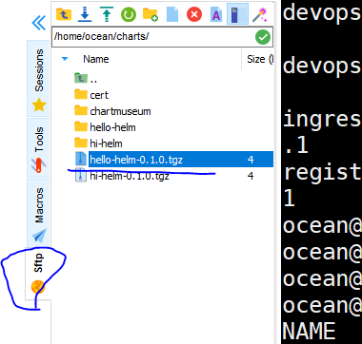Click the Name column header

(96, 59)
